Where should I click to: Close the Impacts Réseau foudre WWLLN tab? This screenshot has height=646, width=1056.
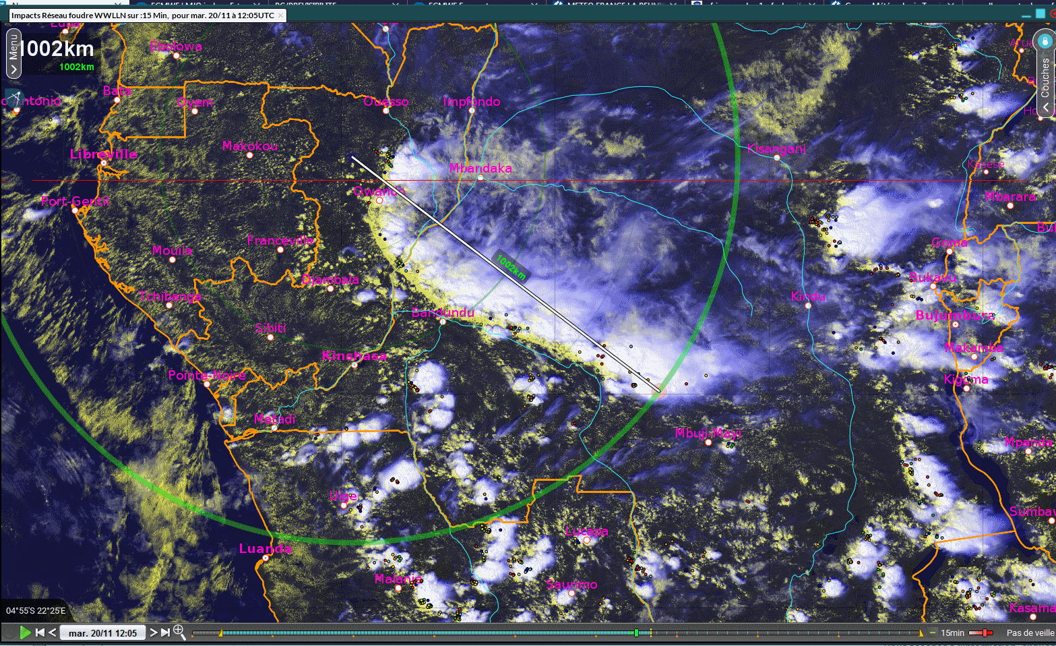281,15
